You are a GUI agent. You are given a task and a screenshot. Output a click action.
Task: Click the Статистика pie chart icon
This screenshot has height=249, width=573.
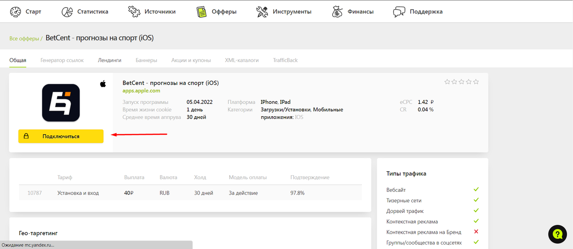tap(67, 11)
